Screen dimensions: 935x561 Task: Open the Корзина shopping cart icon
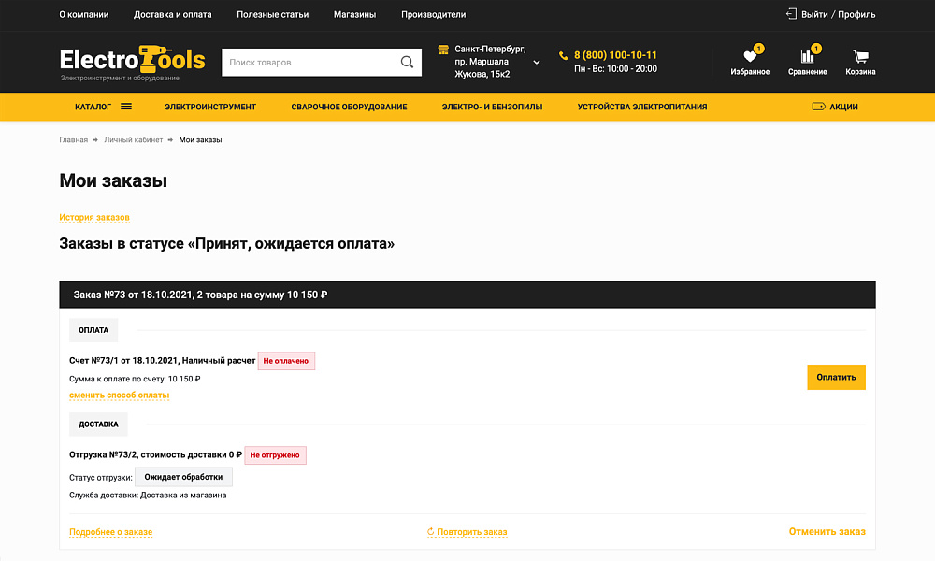pyautogui.click(x=859, y=58)
